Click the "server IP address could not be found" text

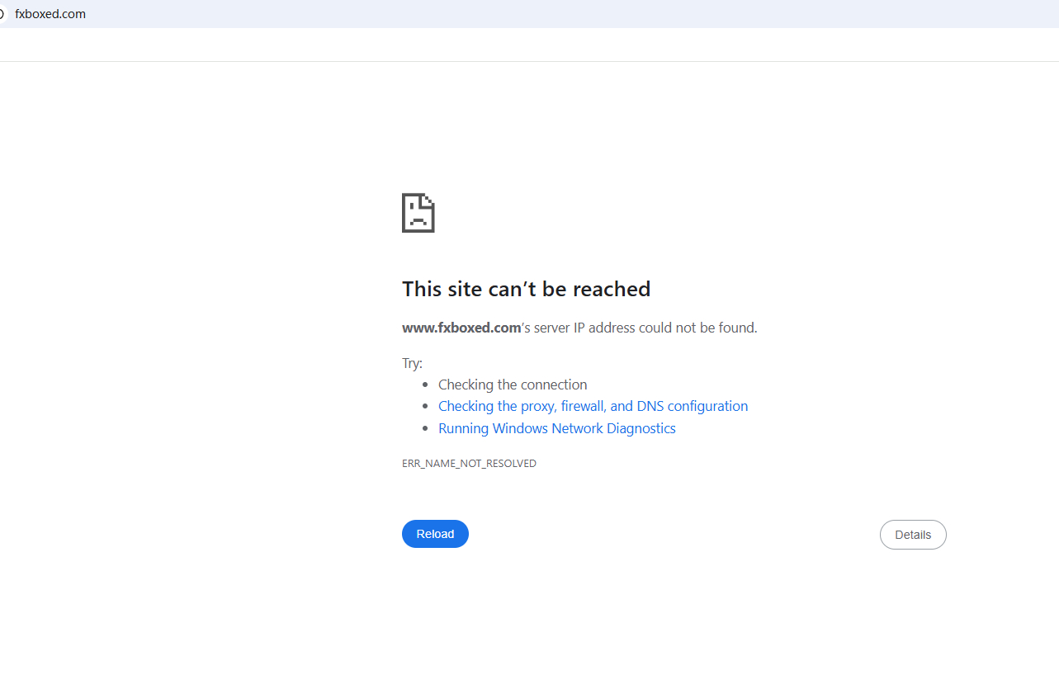click(645, 328)
